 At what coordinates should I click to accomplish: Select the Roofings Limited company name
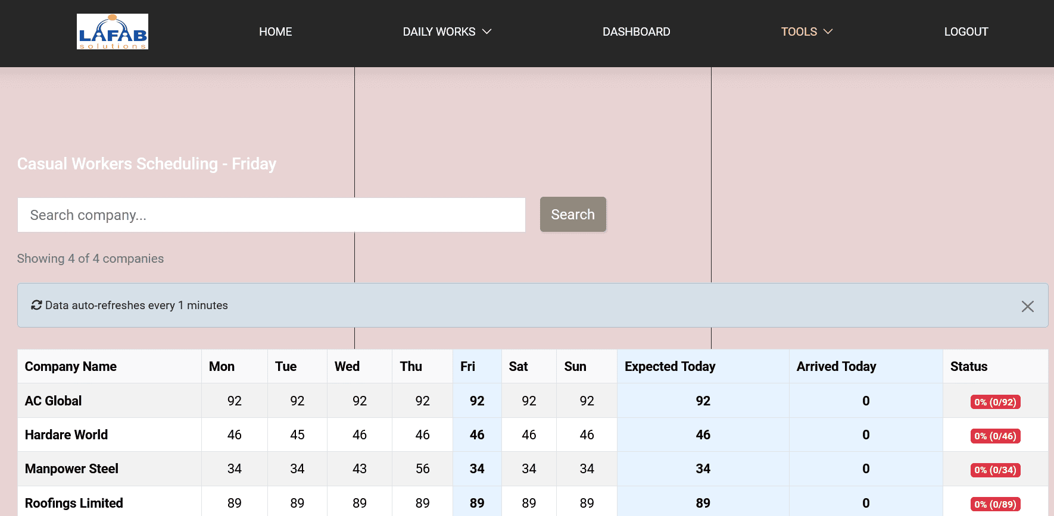click(74, 503)
